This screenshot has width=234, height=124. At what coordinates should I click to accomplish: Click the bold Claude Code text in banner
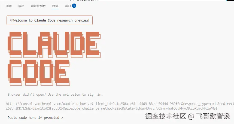coord(45,20)
